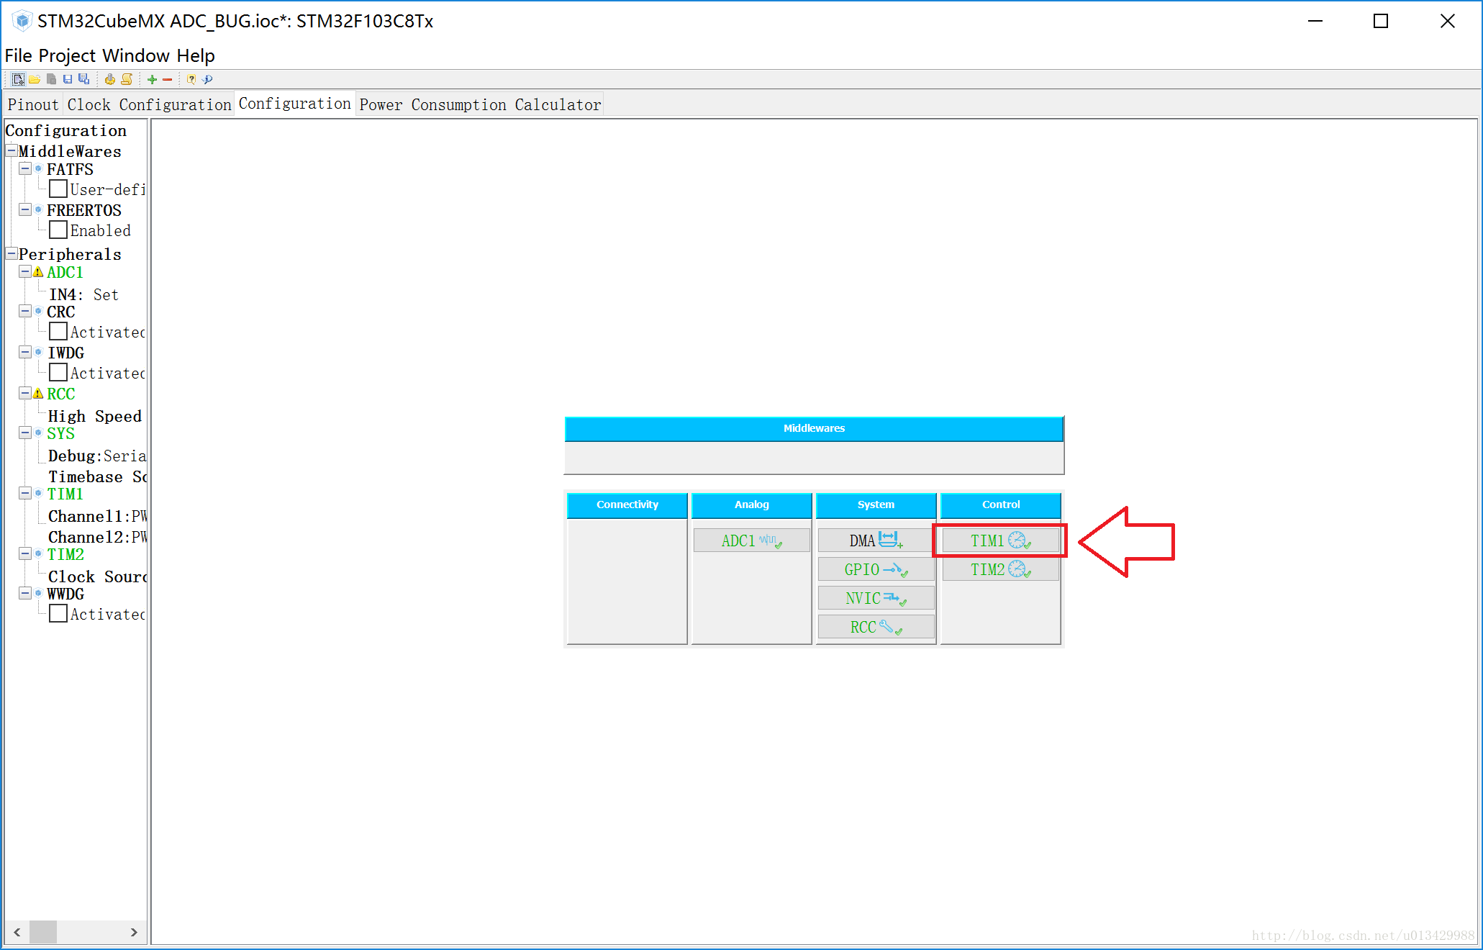This screenshot has height=950, width=1483.
Task: Click the STM32CubeMX cube icon in title bar
Action: (22, 21)
